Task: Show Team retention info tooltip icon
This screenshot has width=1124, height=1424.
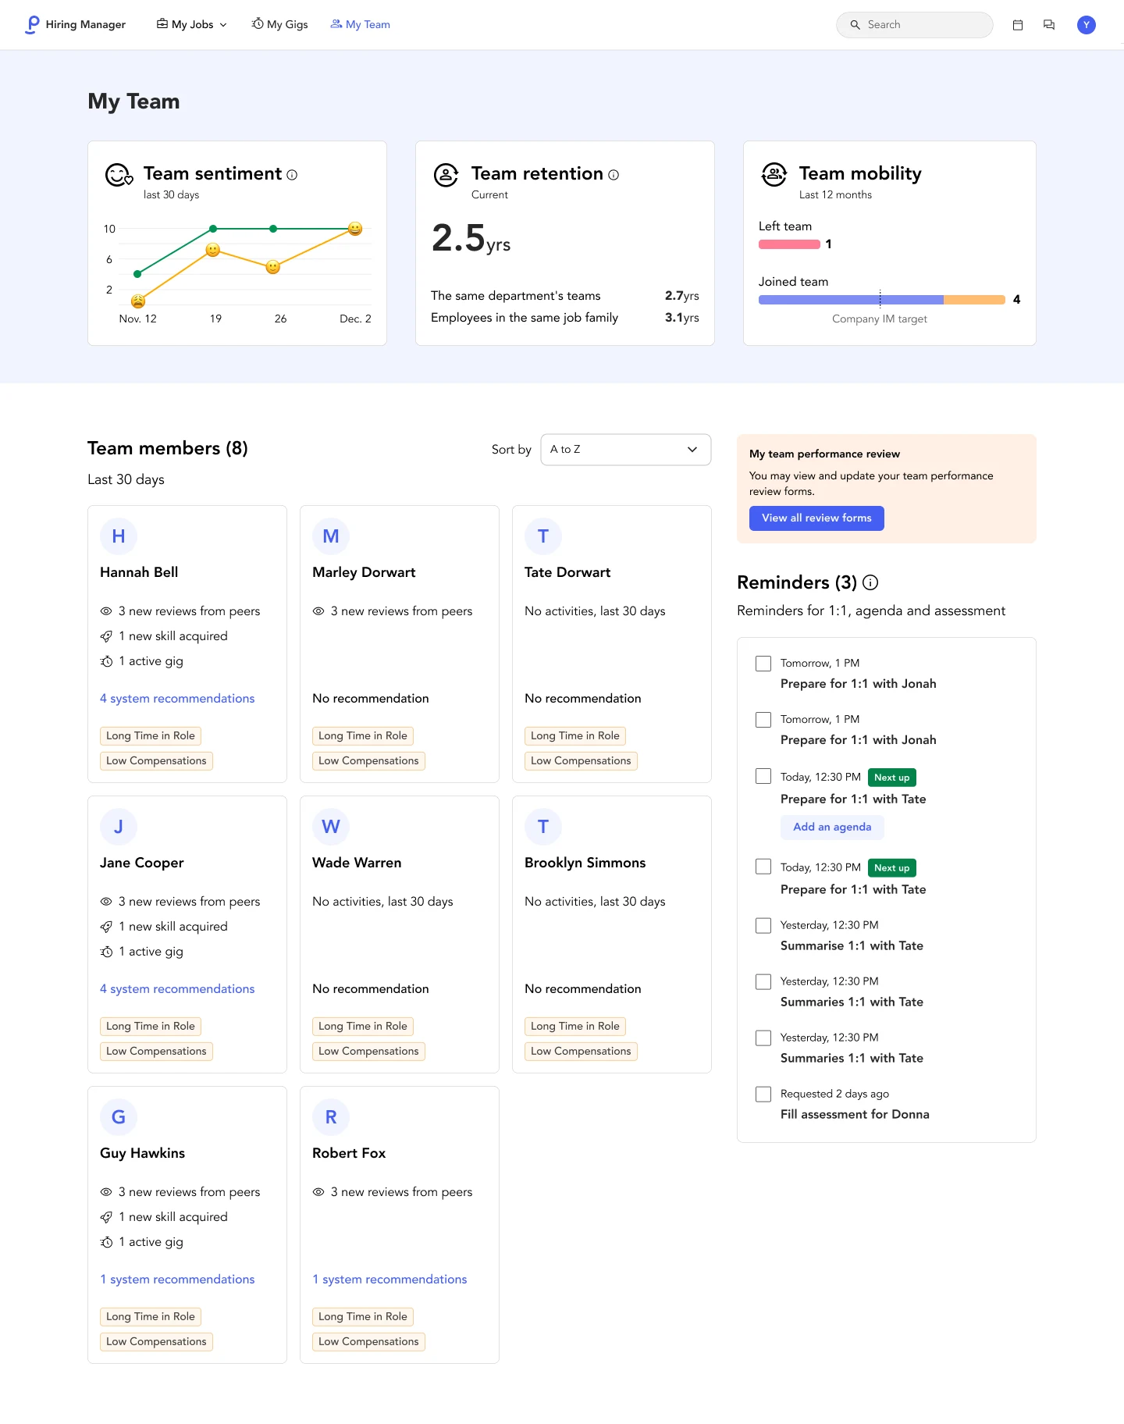Action: [x=614, y=175]
